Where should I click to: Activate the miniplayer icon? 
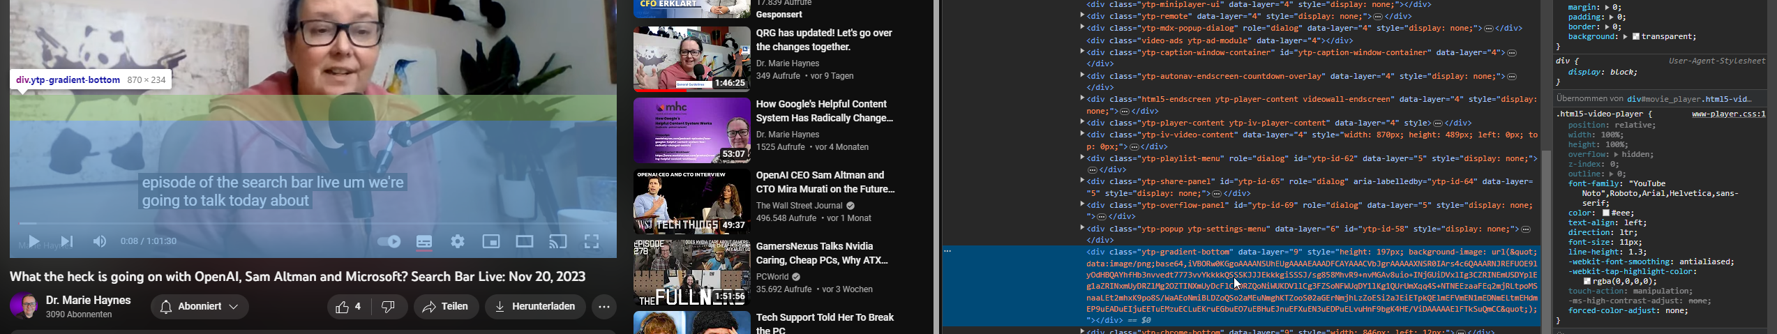(491, 242)
